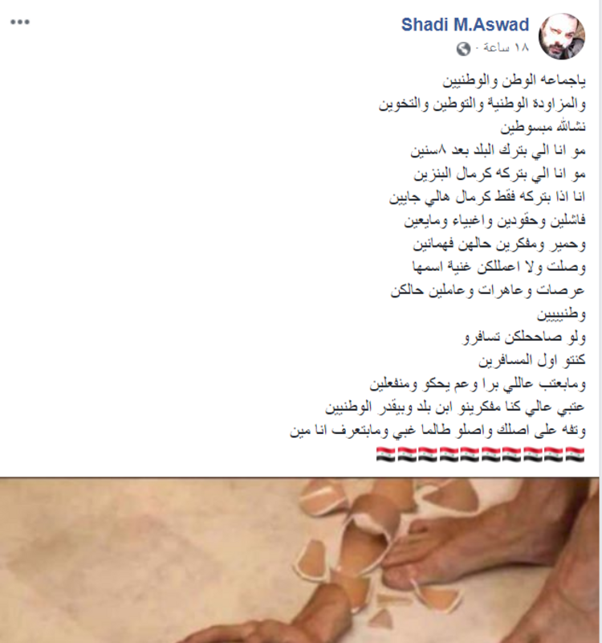The width and height of the screenshot is (602, 643).
Task: Open the three-dot post options menu
Action: tap(20, 23)
